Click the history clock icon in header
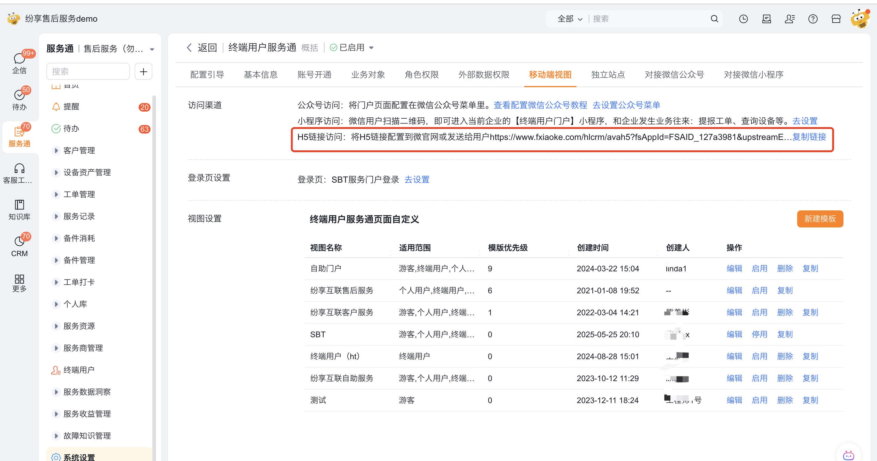The height and width of the screenshot is (461, 877). (743, 19)
